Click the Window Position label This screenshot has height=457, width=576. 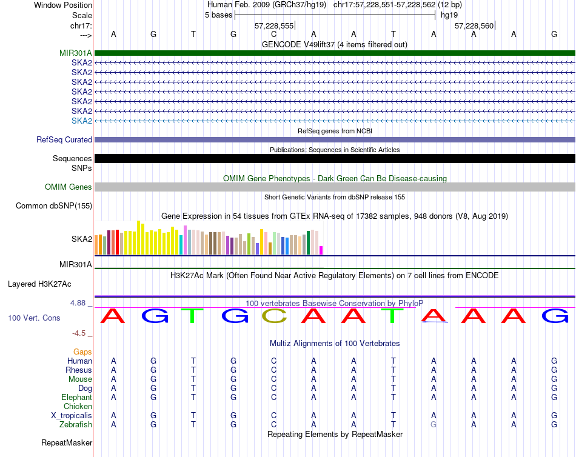coord(63,5)
